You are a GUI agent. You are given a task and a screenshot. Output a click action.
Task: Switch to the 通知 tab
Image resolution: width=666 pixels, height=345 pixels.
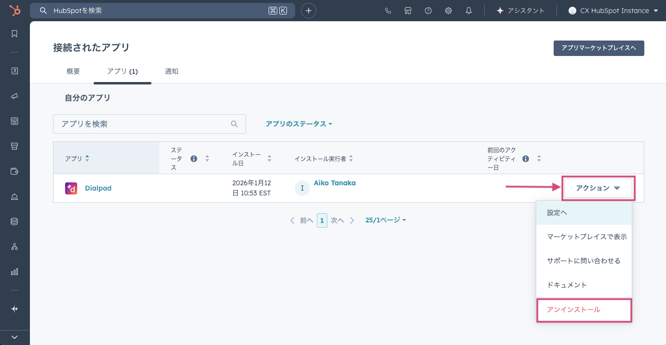(172, 71)
